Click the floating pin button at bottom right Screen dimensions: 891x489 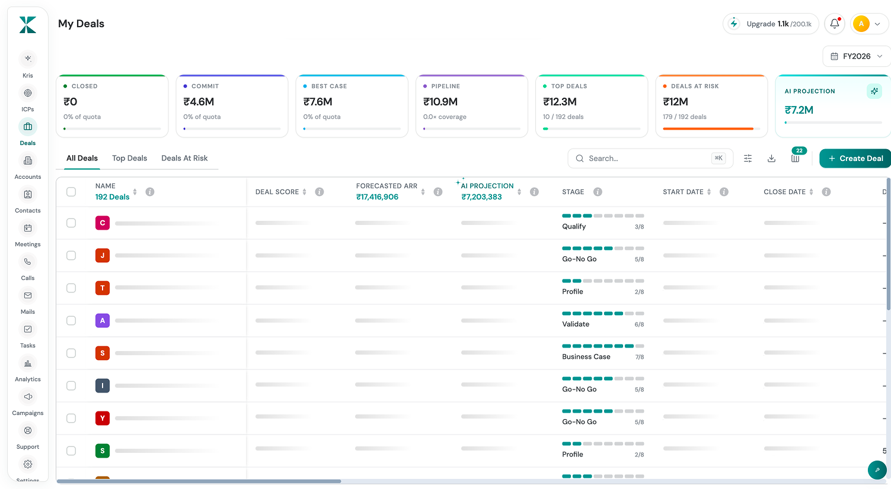(877, 470)
